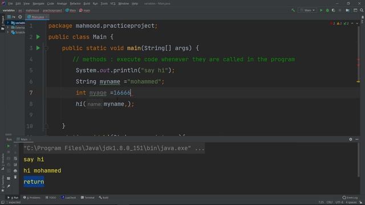Image resolution: width=365 pixels, height=205 pixels.
Task: Open the View menu
Action: click(26, 3)
